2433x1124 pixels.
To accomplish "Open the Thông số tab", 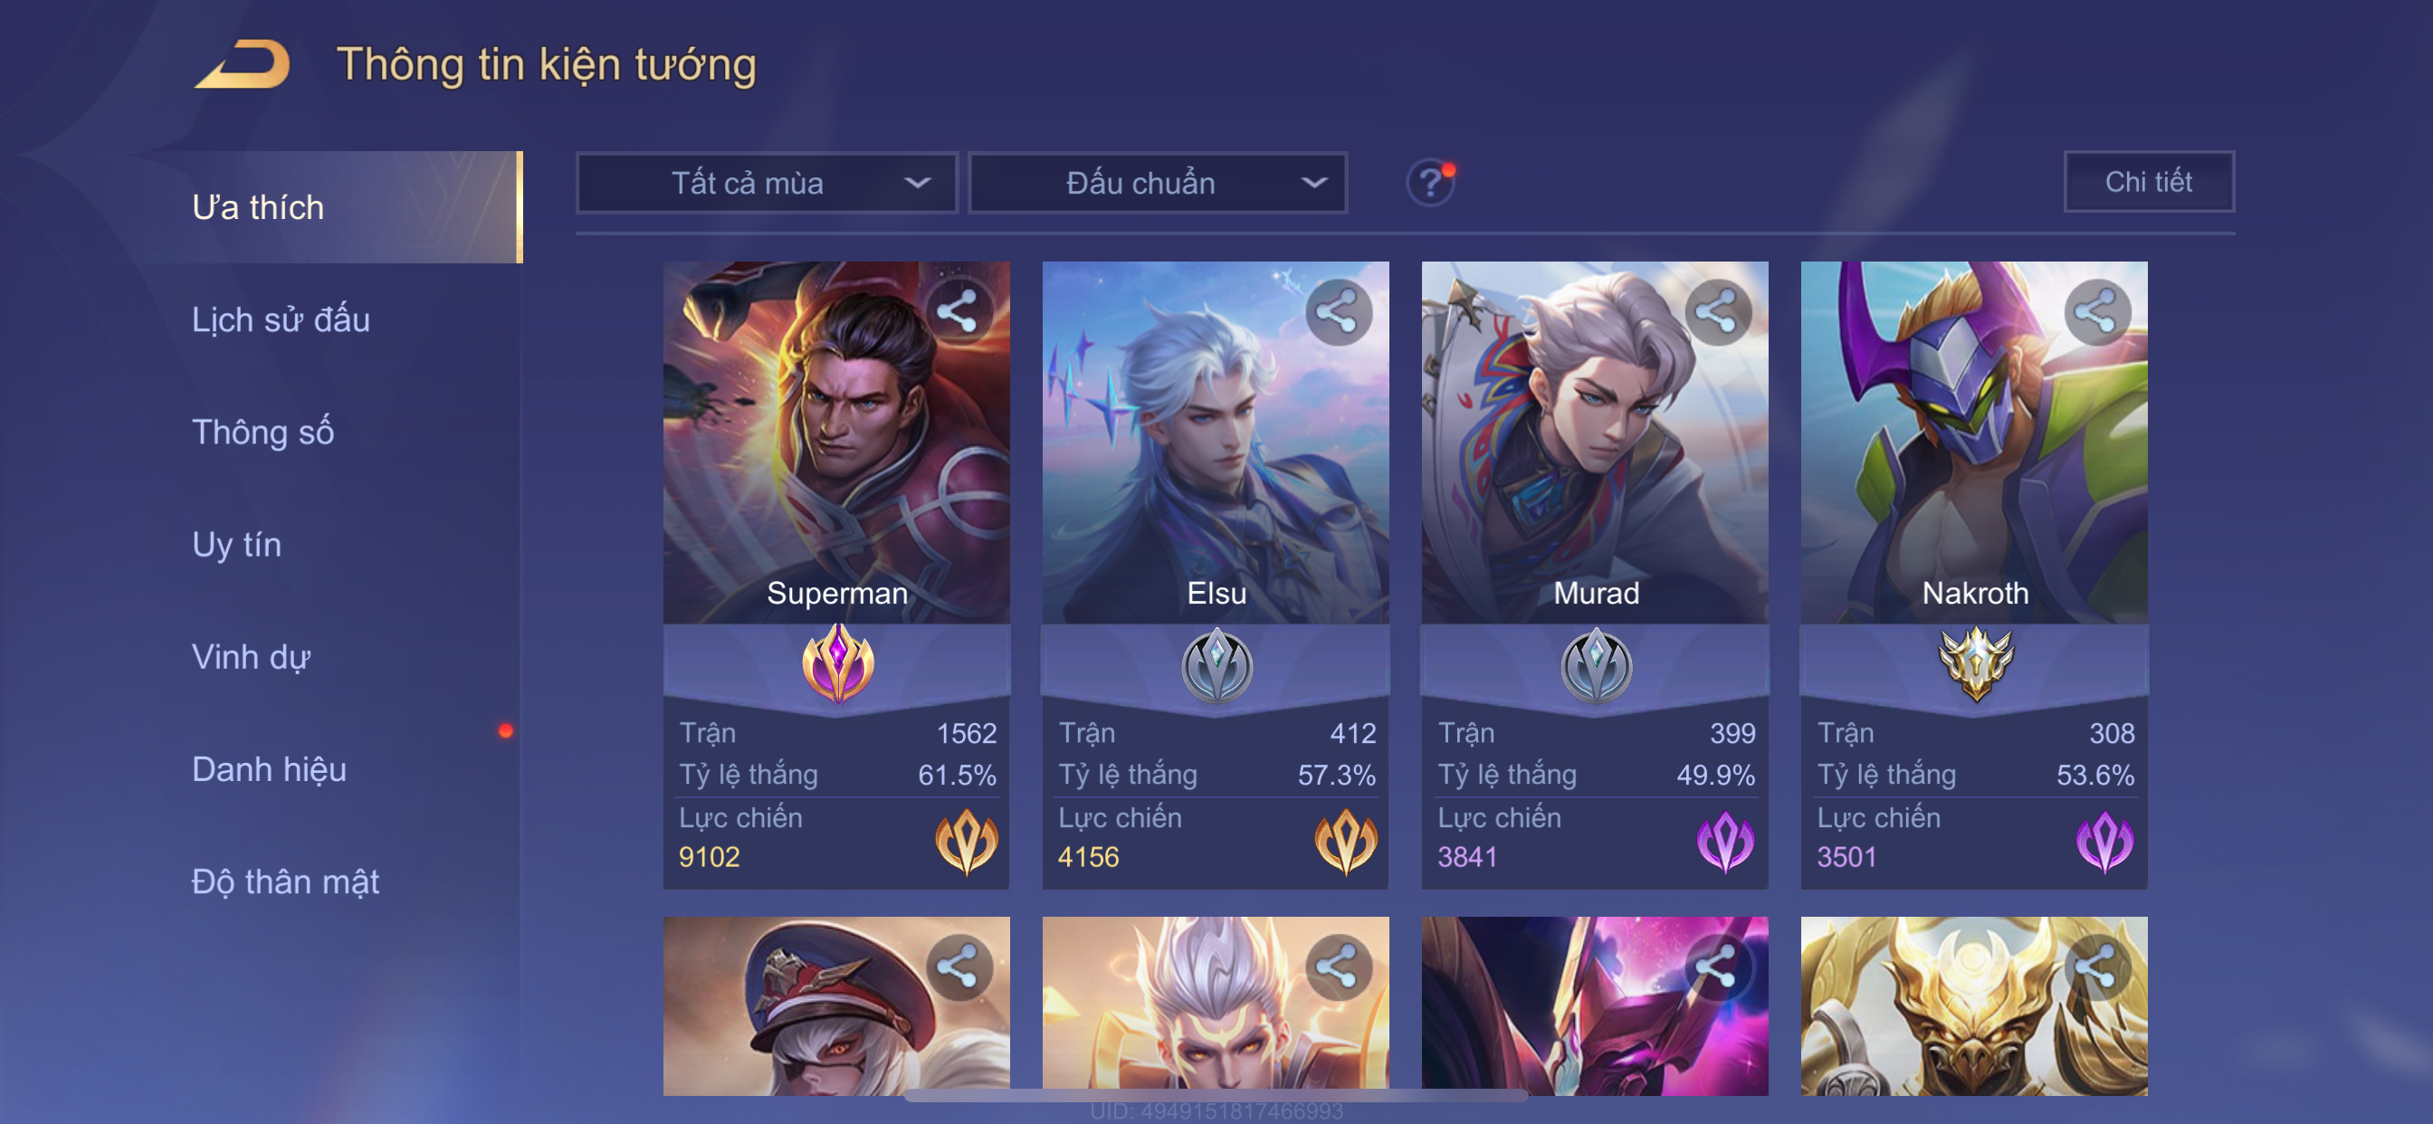I will [x=262, y=432].
